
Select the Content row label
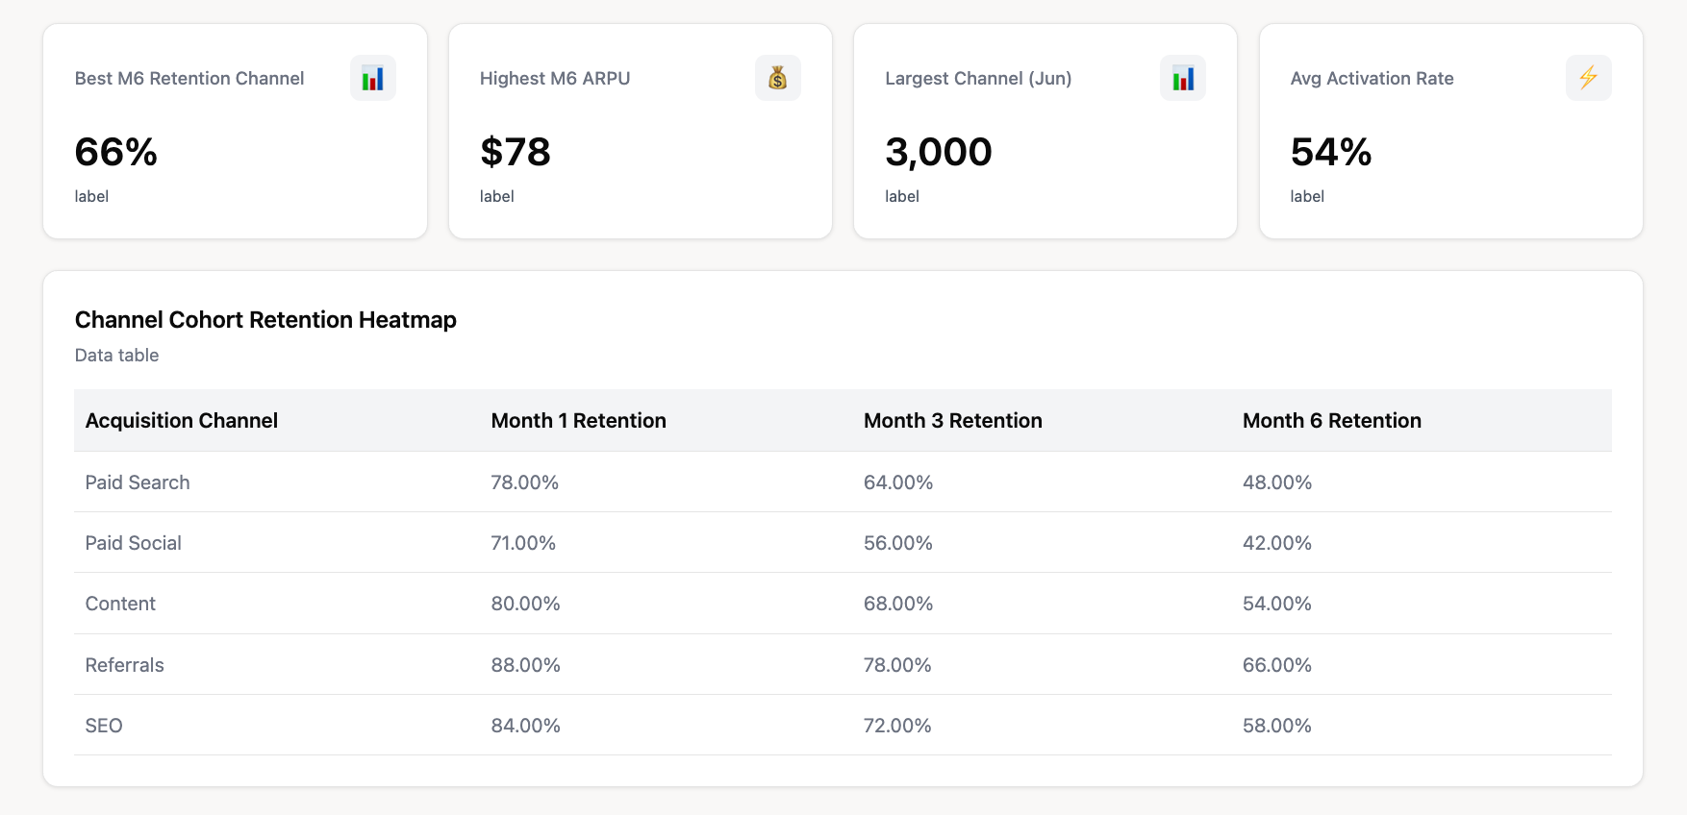pos(120,604)
